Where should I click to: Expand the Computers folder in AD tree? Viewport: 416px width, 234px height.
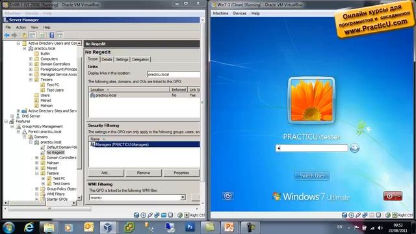point(31,58)
